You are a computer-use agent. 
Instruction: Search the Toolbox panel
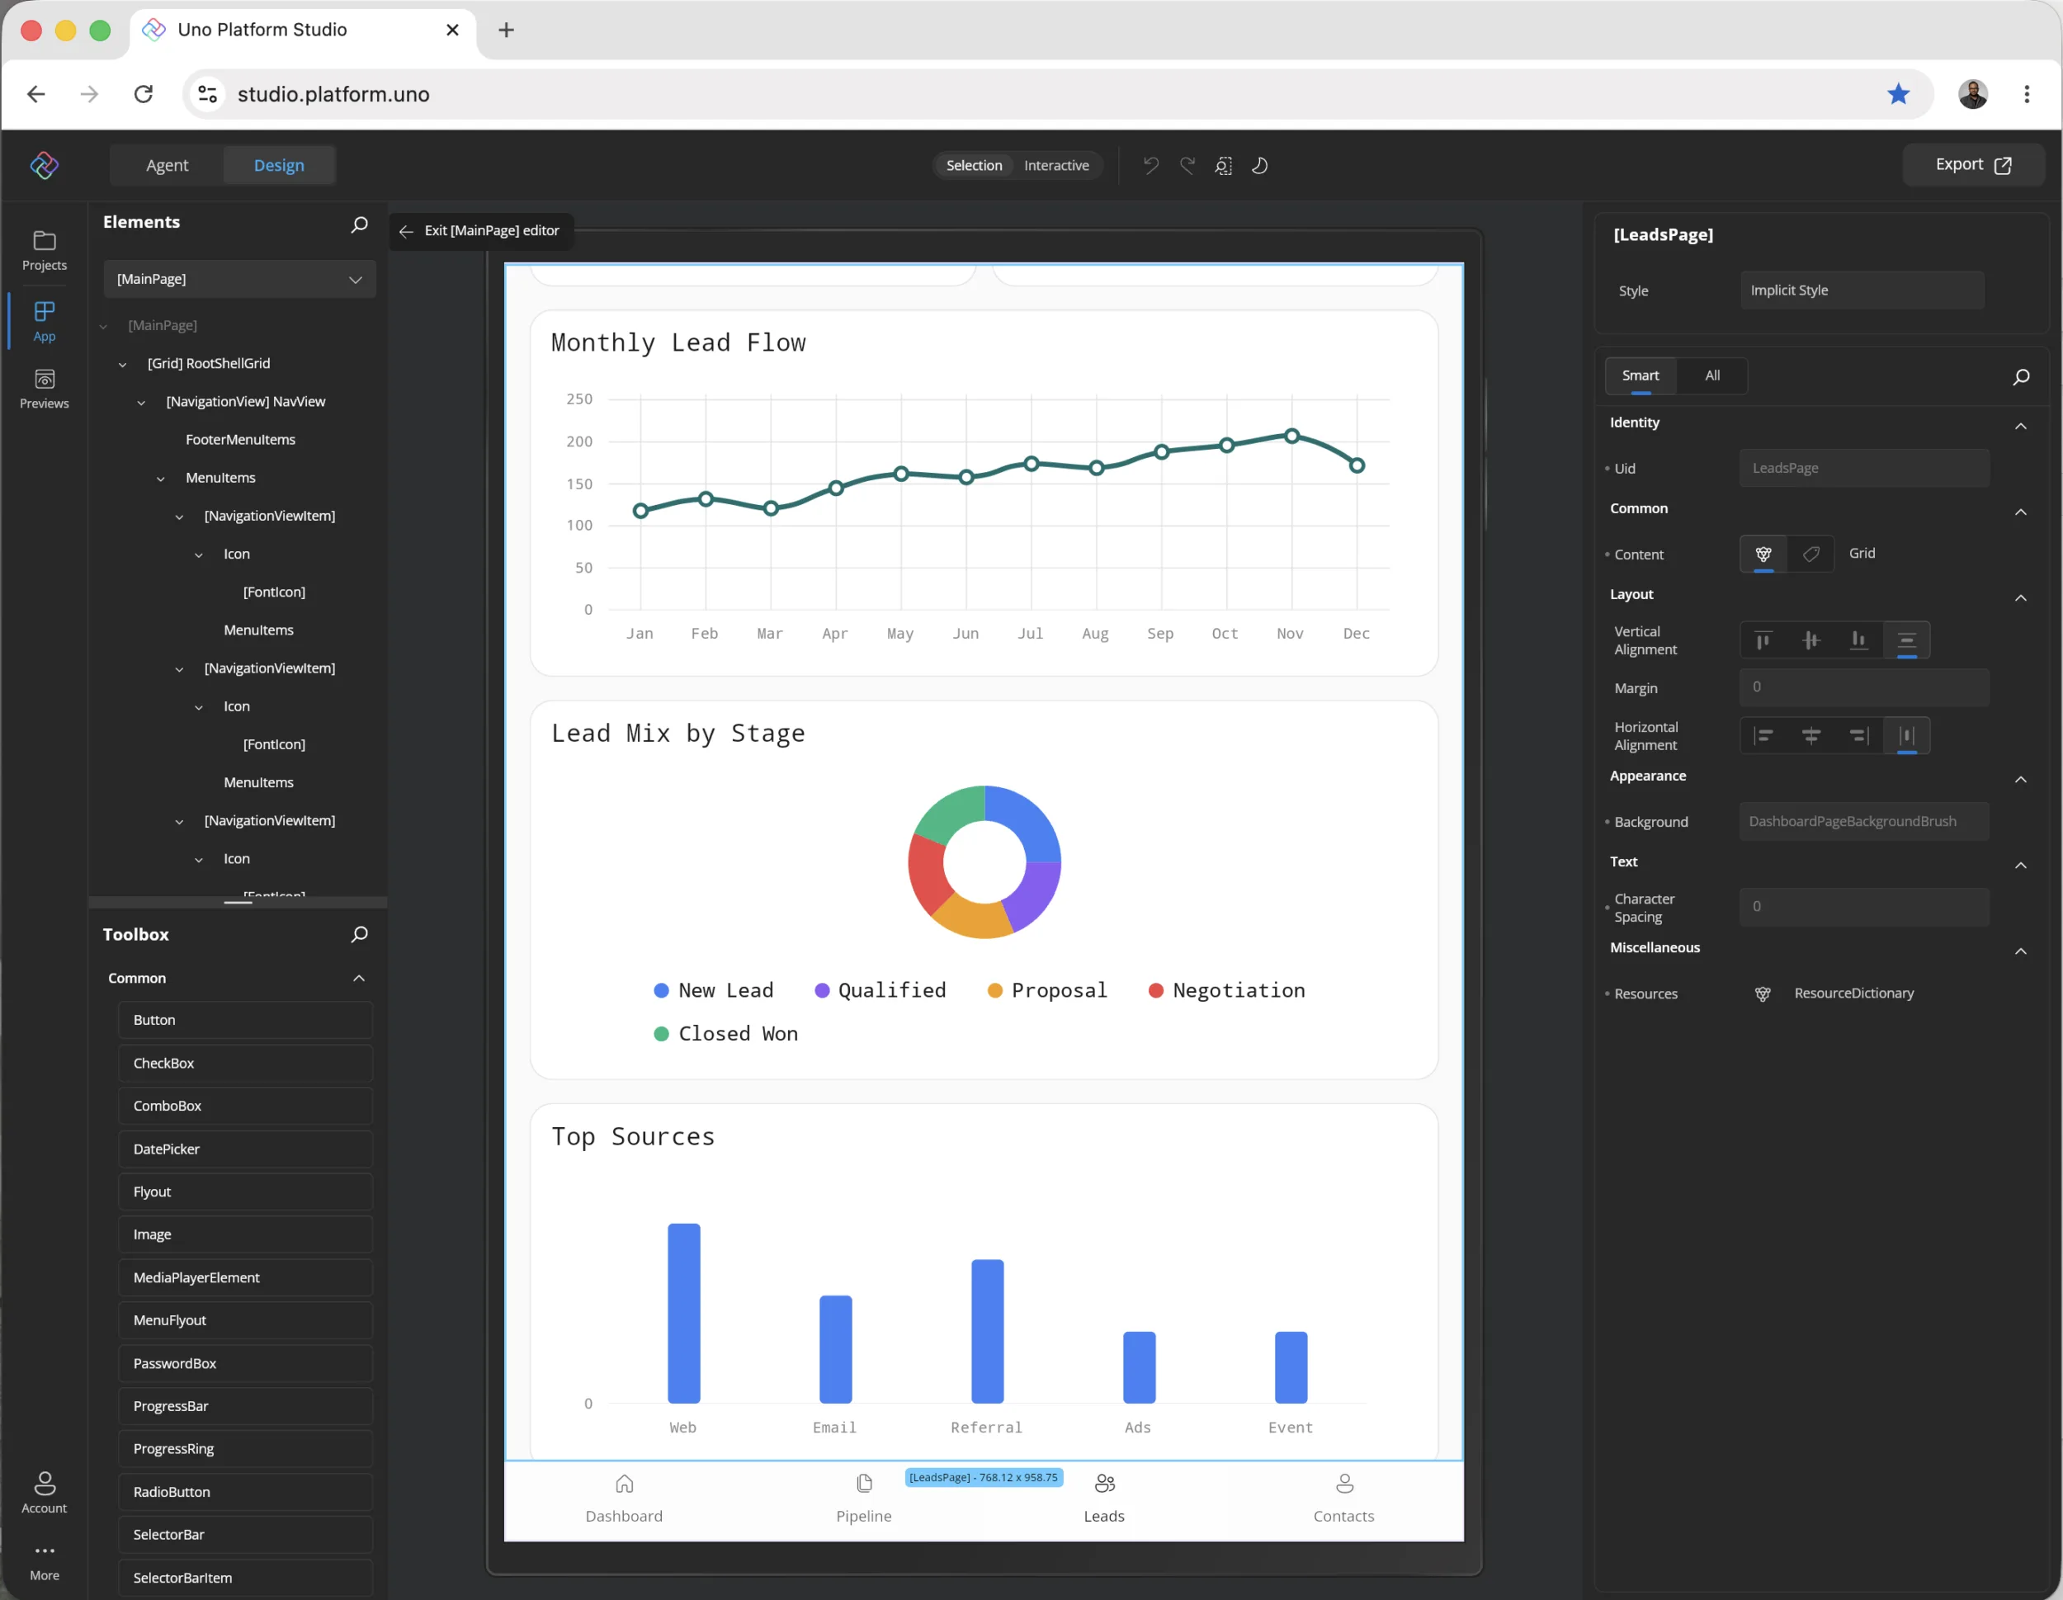360,934
